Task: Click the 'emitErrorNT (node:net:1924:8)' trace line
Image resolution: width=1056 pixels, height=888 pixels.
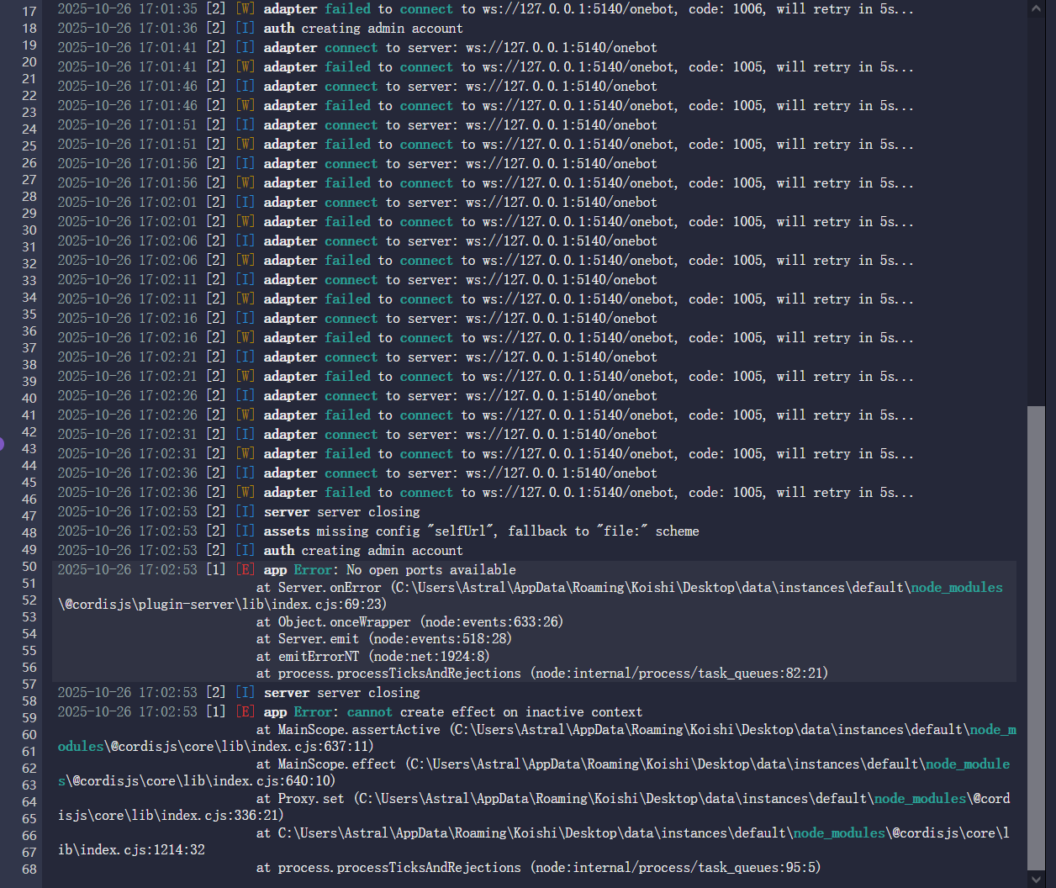Action: click(x=372, y=657)
